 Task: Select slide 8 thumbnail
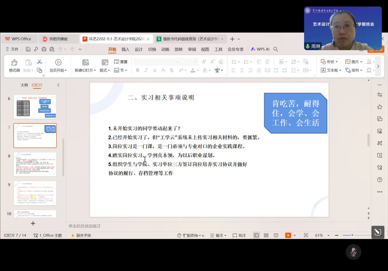(35, 164)
